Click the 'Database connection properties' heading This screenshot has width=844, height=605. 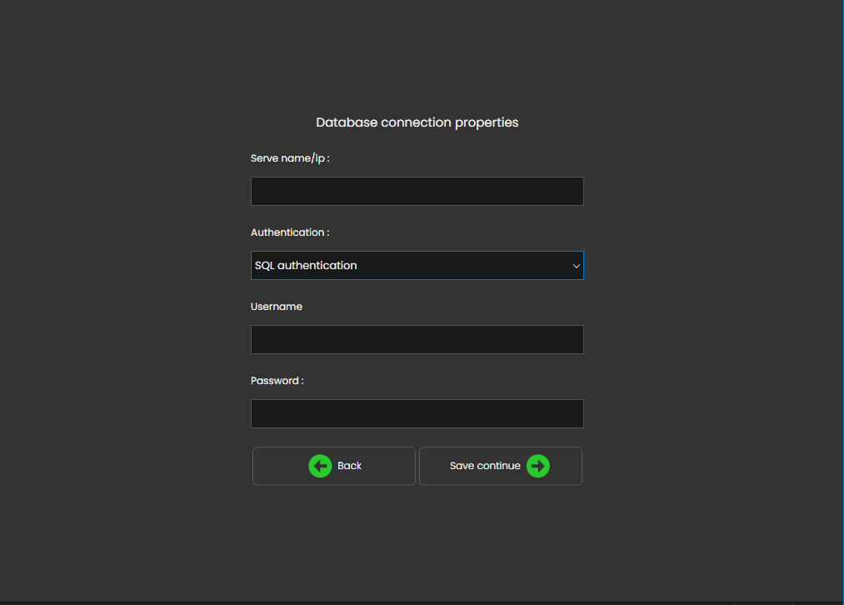[x=417, y=122]
